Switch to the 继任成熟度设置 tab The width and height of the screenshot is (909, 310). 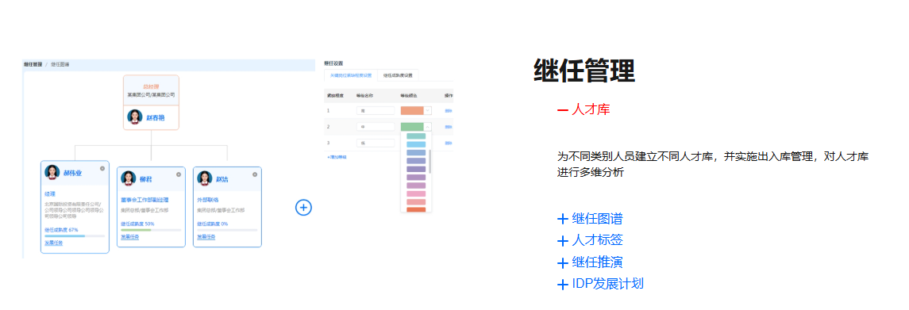[398, 75]
